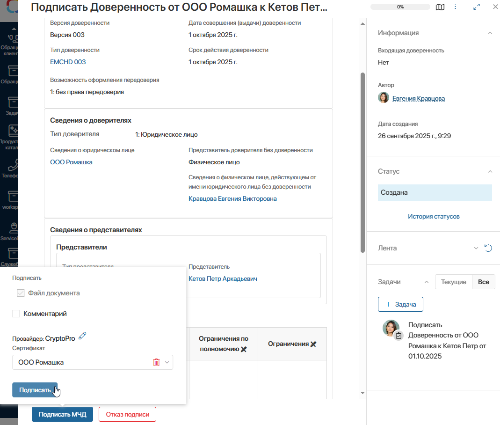The height and width of the screenshot is (425, 500).
Task: Click the red trash icon in certificate field
Action: pos(156,362)
